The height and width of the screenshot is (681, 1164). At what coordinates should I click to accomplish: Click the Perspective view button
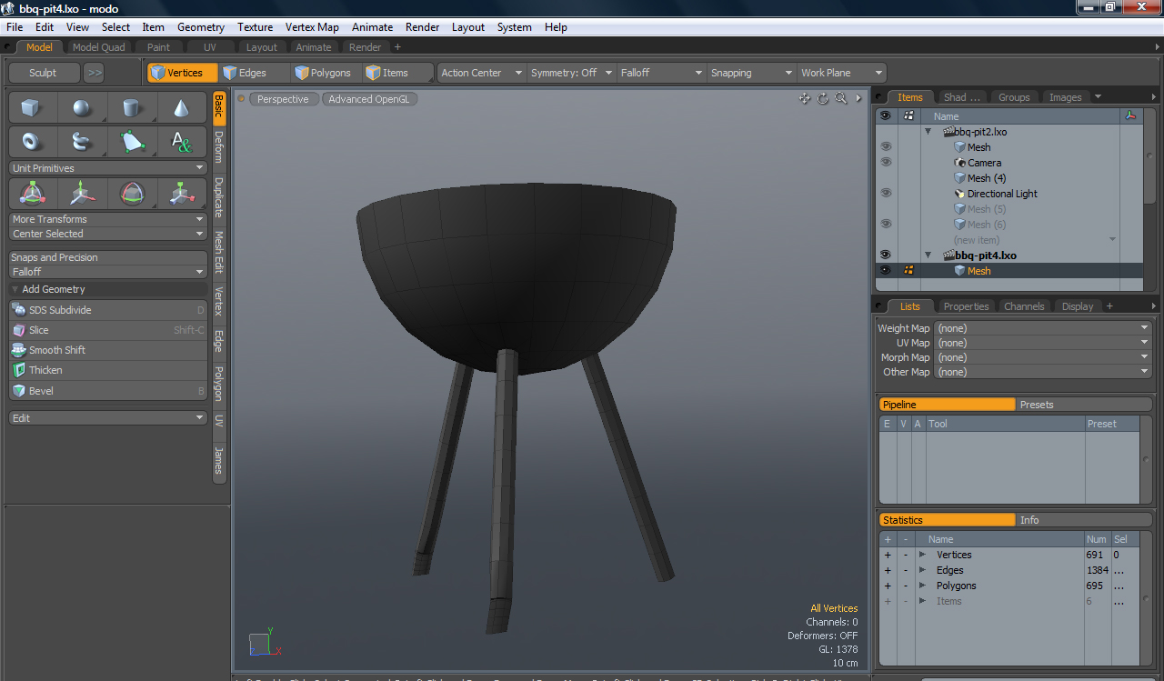tap(283, 99)
